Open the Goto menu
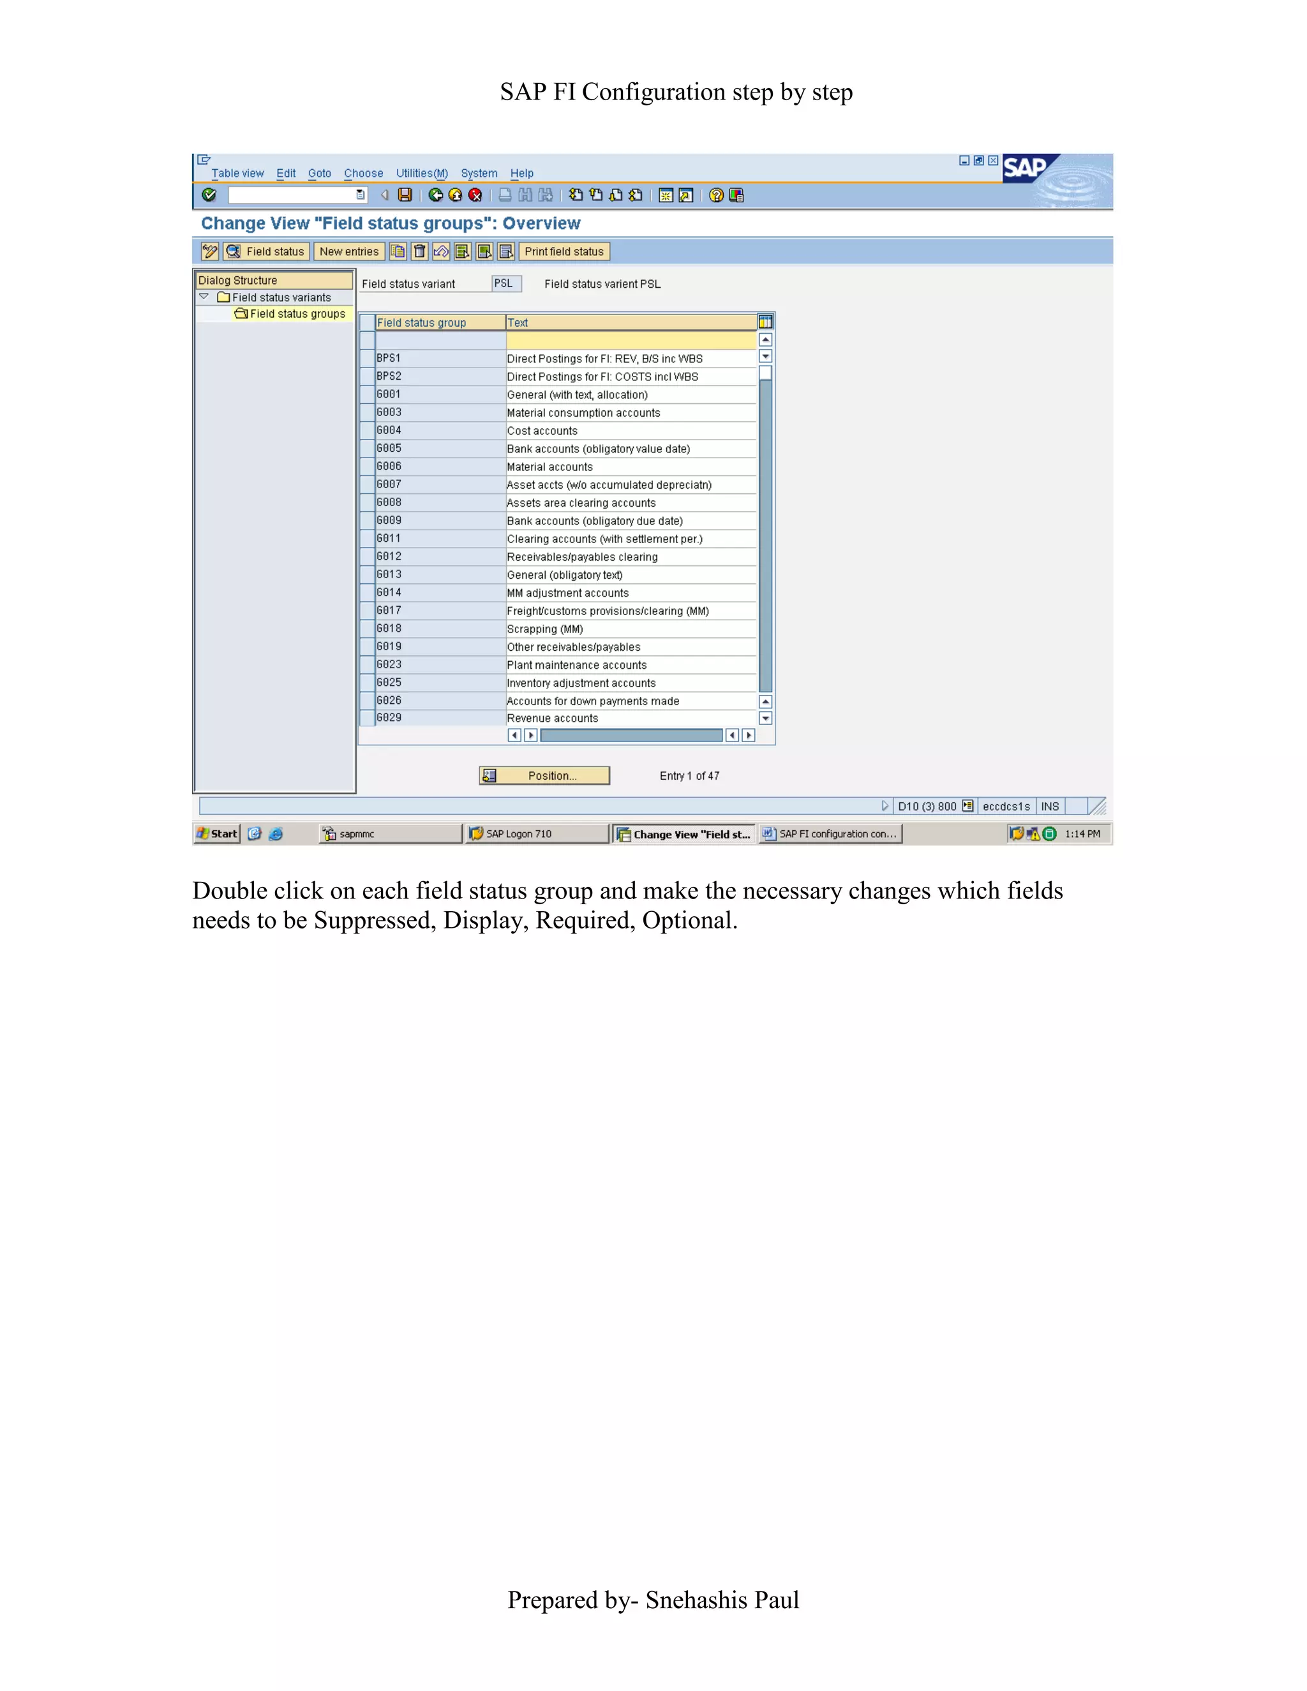Viewport: 1307px width, 1691px height. pyautogui.click(x=320, y=174)
